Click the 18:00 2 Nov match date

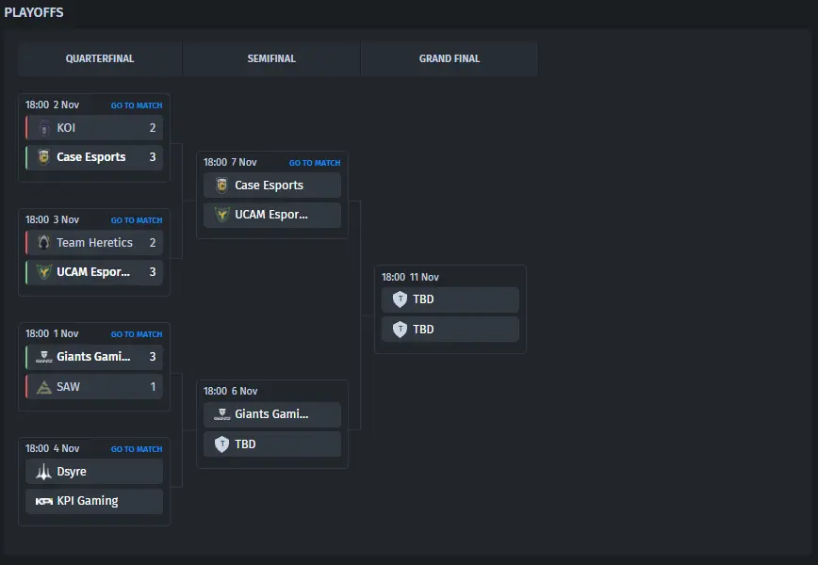coord(52,105)
